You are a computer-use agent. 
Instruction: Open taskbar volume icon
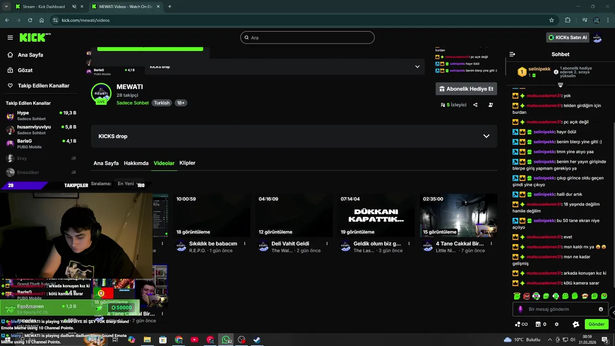point(572,340)
